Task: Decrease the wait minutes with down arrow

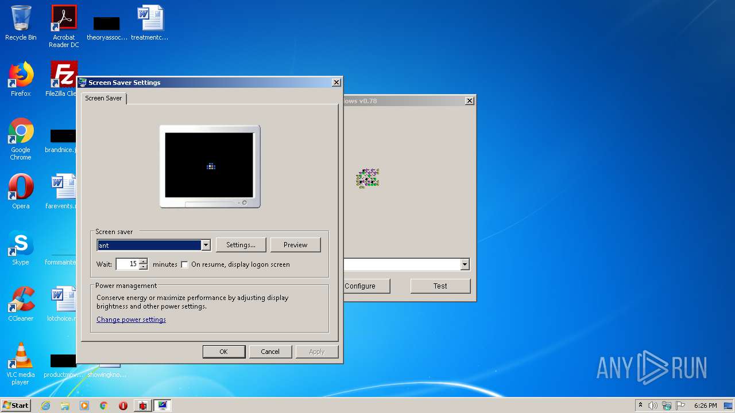Action: [x=144, y=267]
